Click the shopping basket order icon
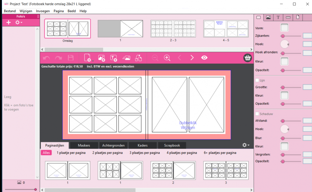This screenshot has height=192, width=312. pyautogui.click(x=248, y=58)
